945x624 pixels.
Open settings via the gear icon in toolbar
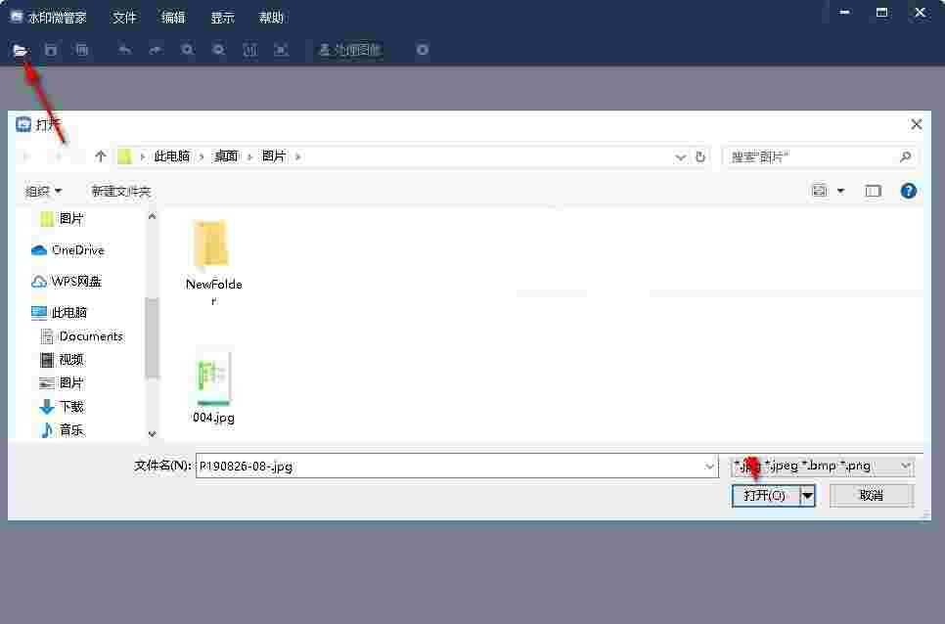pos(422,50)
